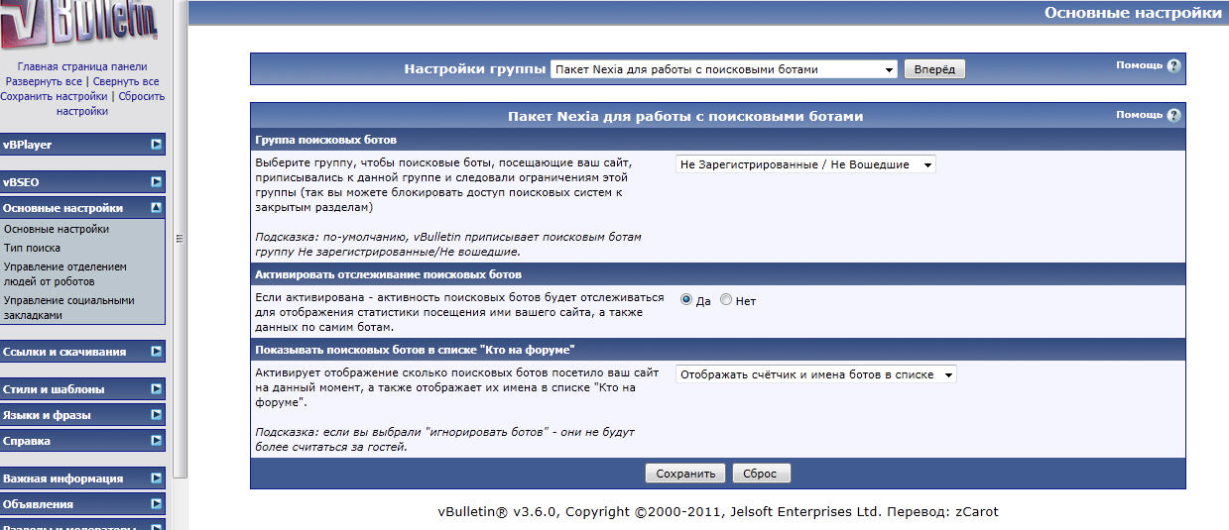The height and width of the screenshot is (530, 1229).
Task: Click the Группа поисковых ботов heading
Action: tap(326, 140)
